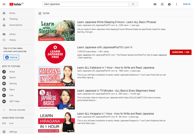Viewport: 194px width, 134px height.
Task: Click in the search box containing 'learn japanese'
Action: pos(85,4)
